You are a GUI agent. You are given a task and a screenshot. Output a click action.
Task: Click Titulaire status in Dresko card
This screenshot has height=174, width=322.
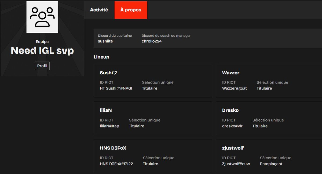pyautogui.click(x=260, y=126)
